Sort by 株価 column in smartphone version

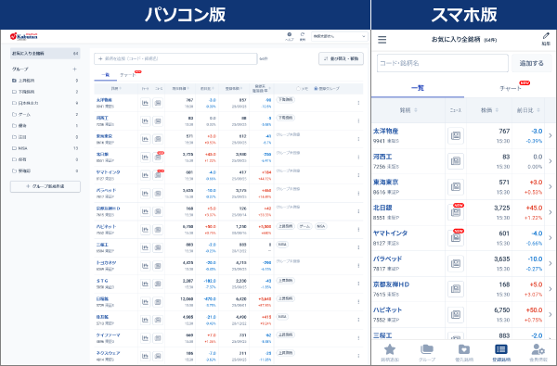pos(489,110)
